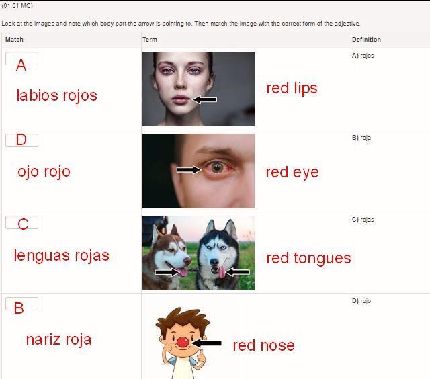
Task: Select definition D) rojo
Action: (x=361, y=301)
